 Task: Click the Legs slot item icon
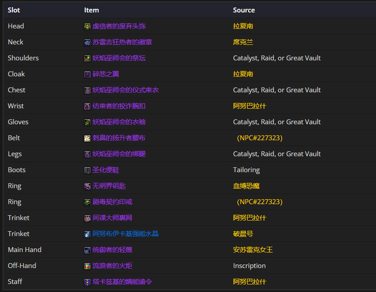tap(88, 154)
